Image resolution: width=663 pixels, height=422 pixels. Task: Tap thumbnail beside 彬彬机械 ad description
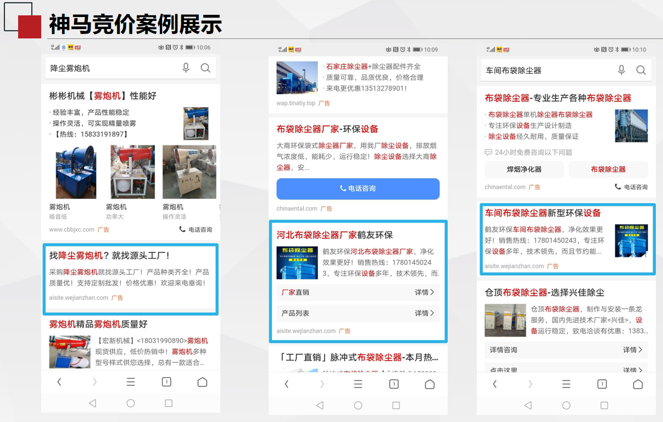click(x=196, y=123)
